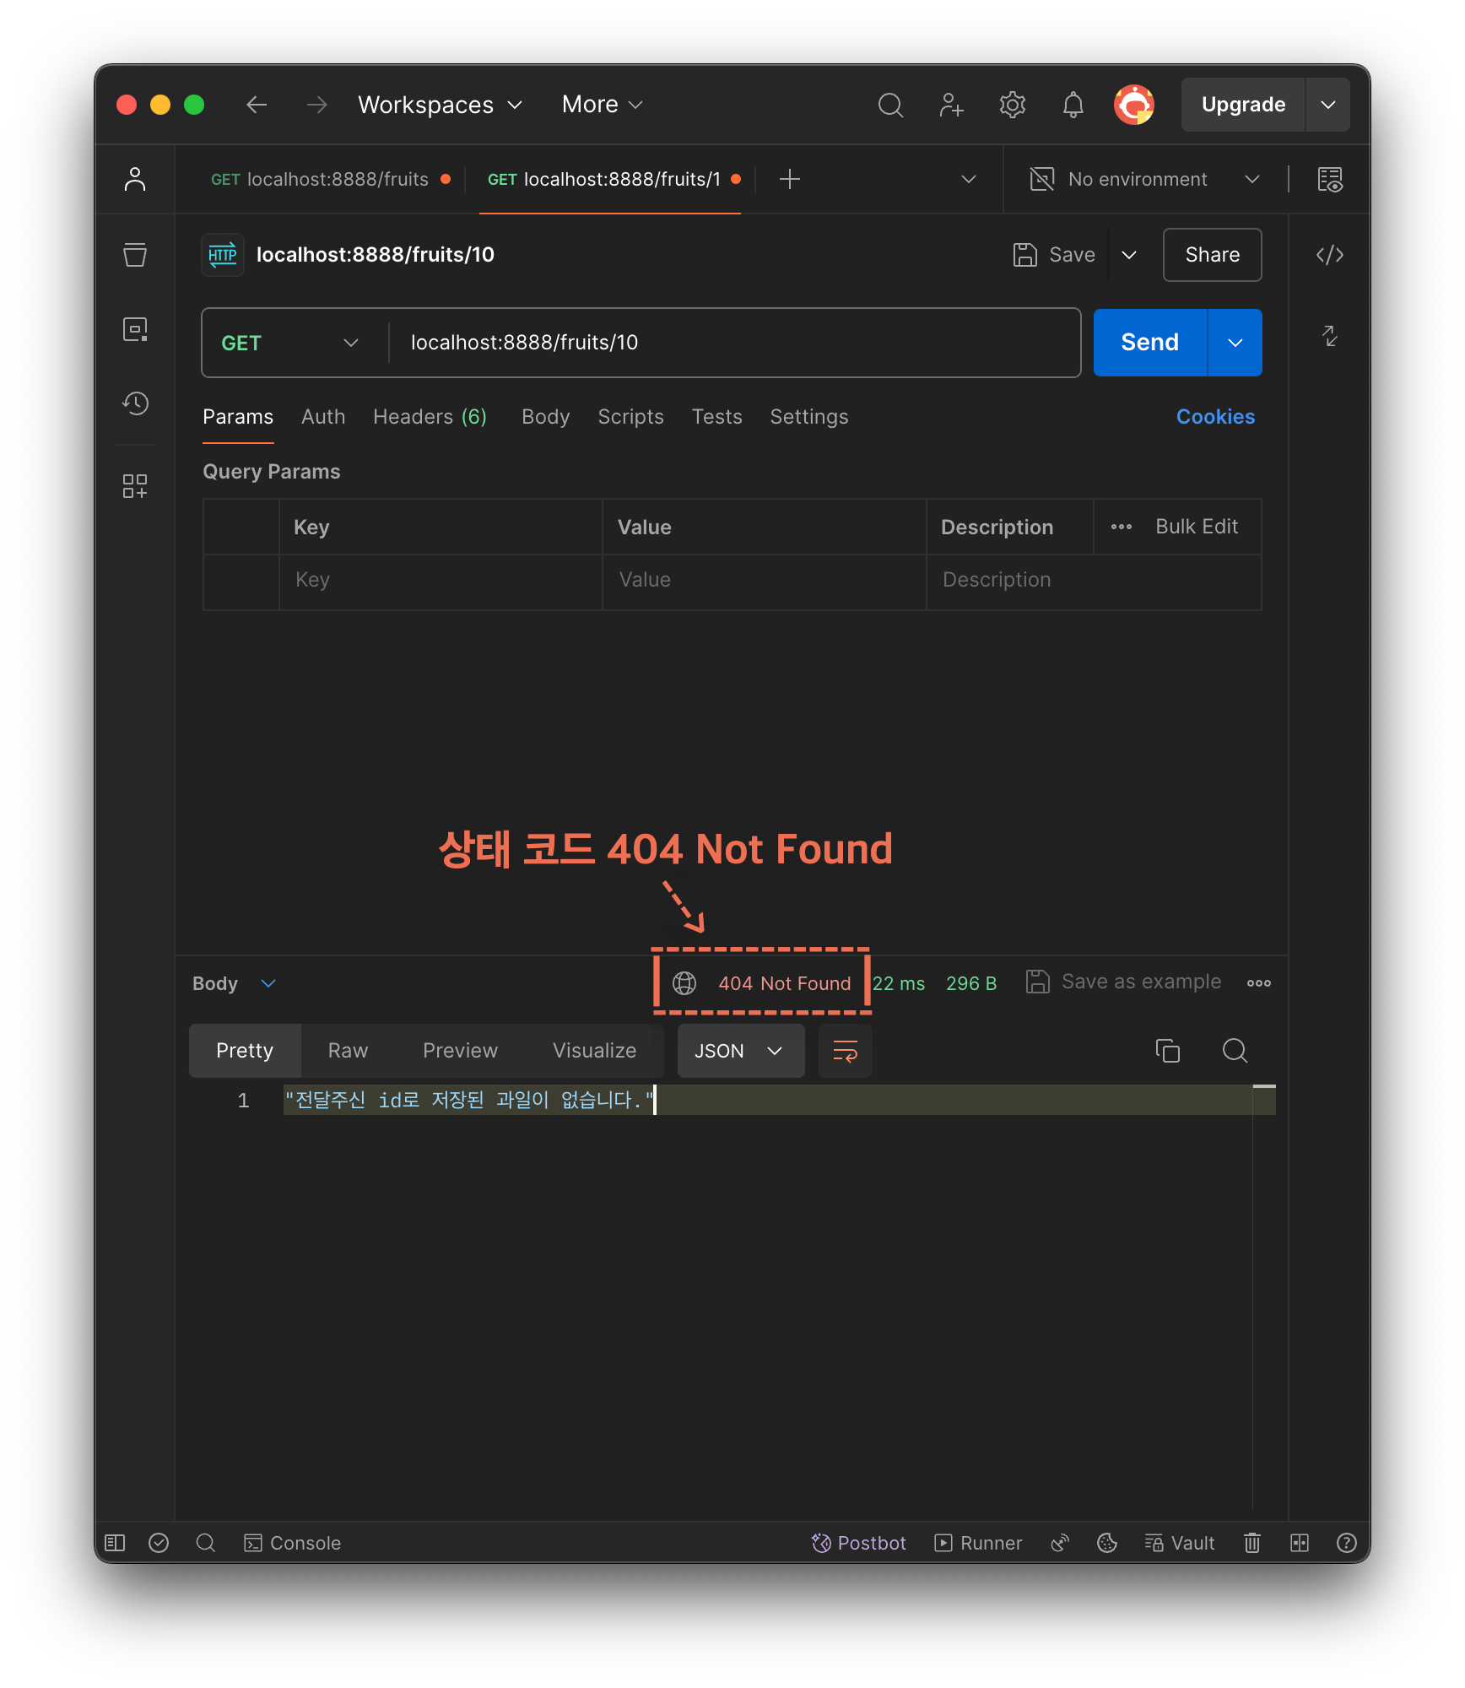Switch to the localhost:8888/fruits tab
The image size is (1465, 1688).
click(330, 179)
